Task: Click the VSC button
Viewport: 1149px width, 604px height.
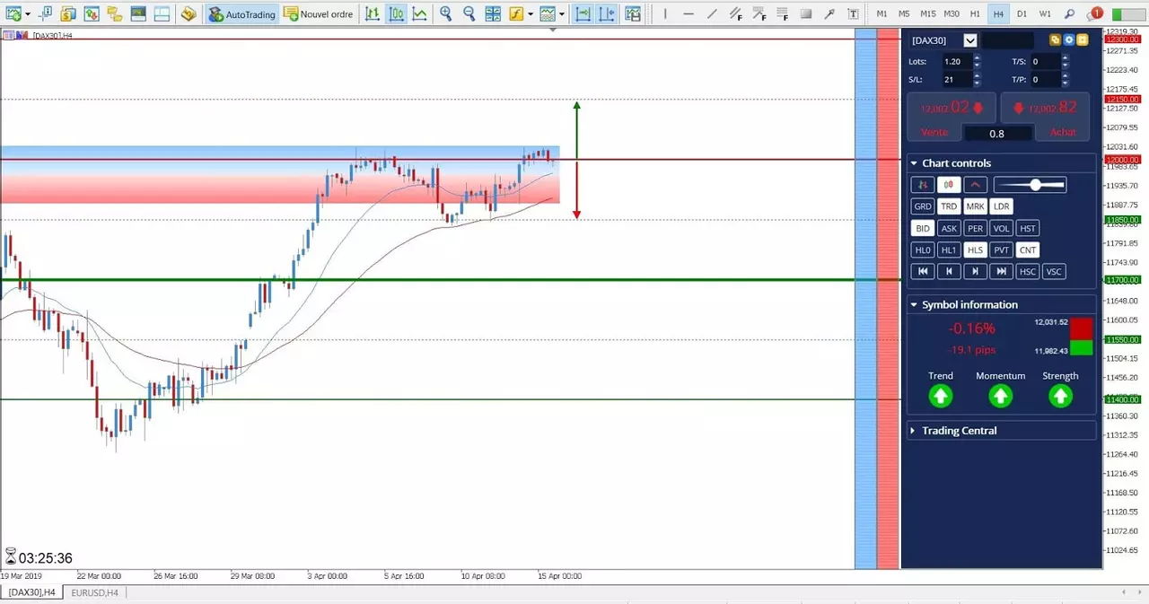Action: click(1054, 271)
